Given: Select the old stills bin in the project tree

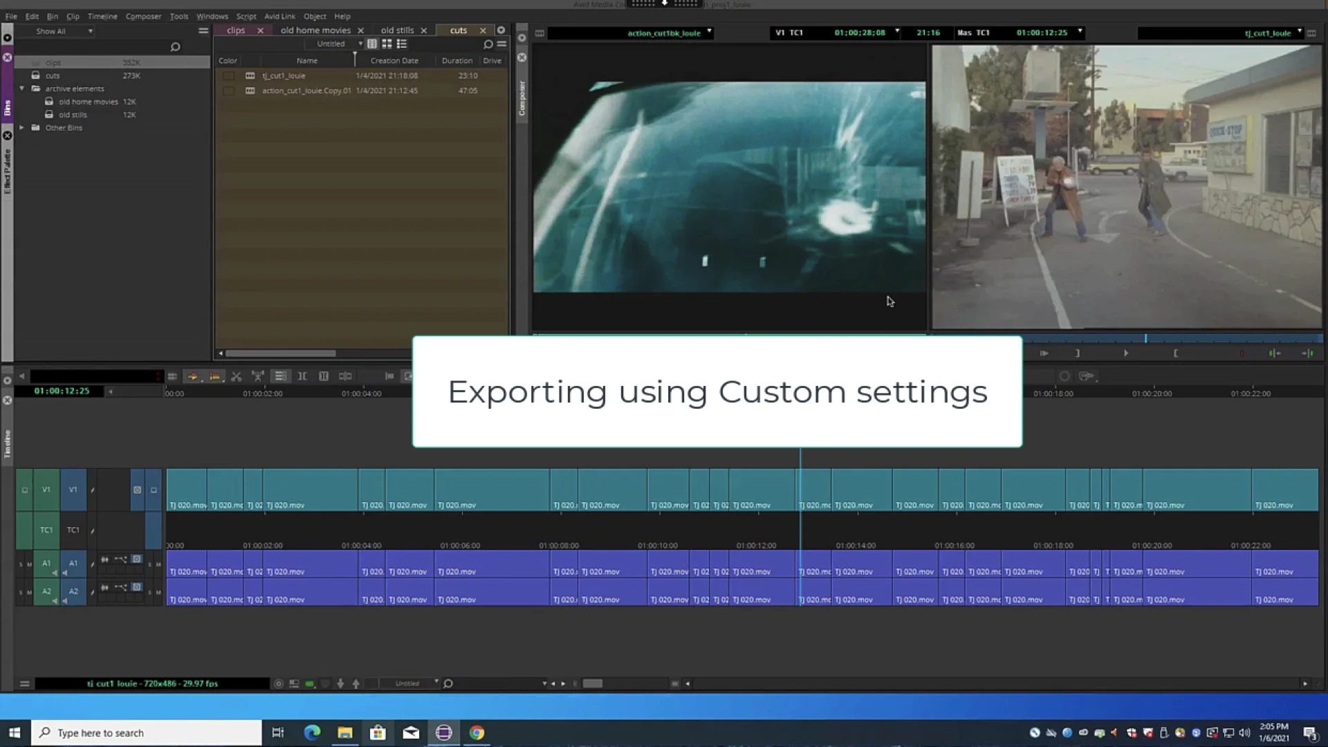Looking at the screenshot, I should click(x=73, y=115).
